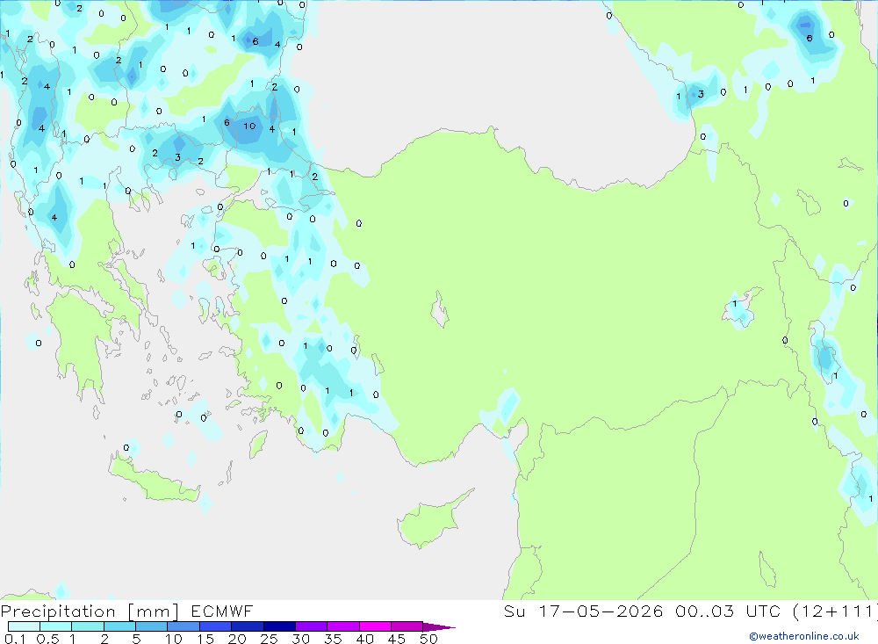Select the '00..03 UTC' time label
The image size is (878, 644).
coord(728,611)
